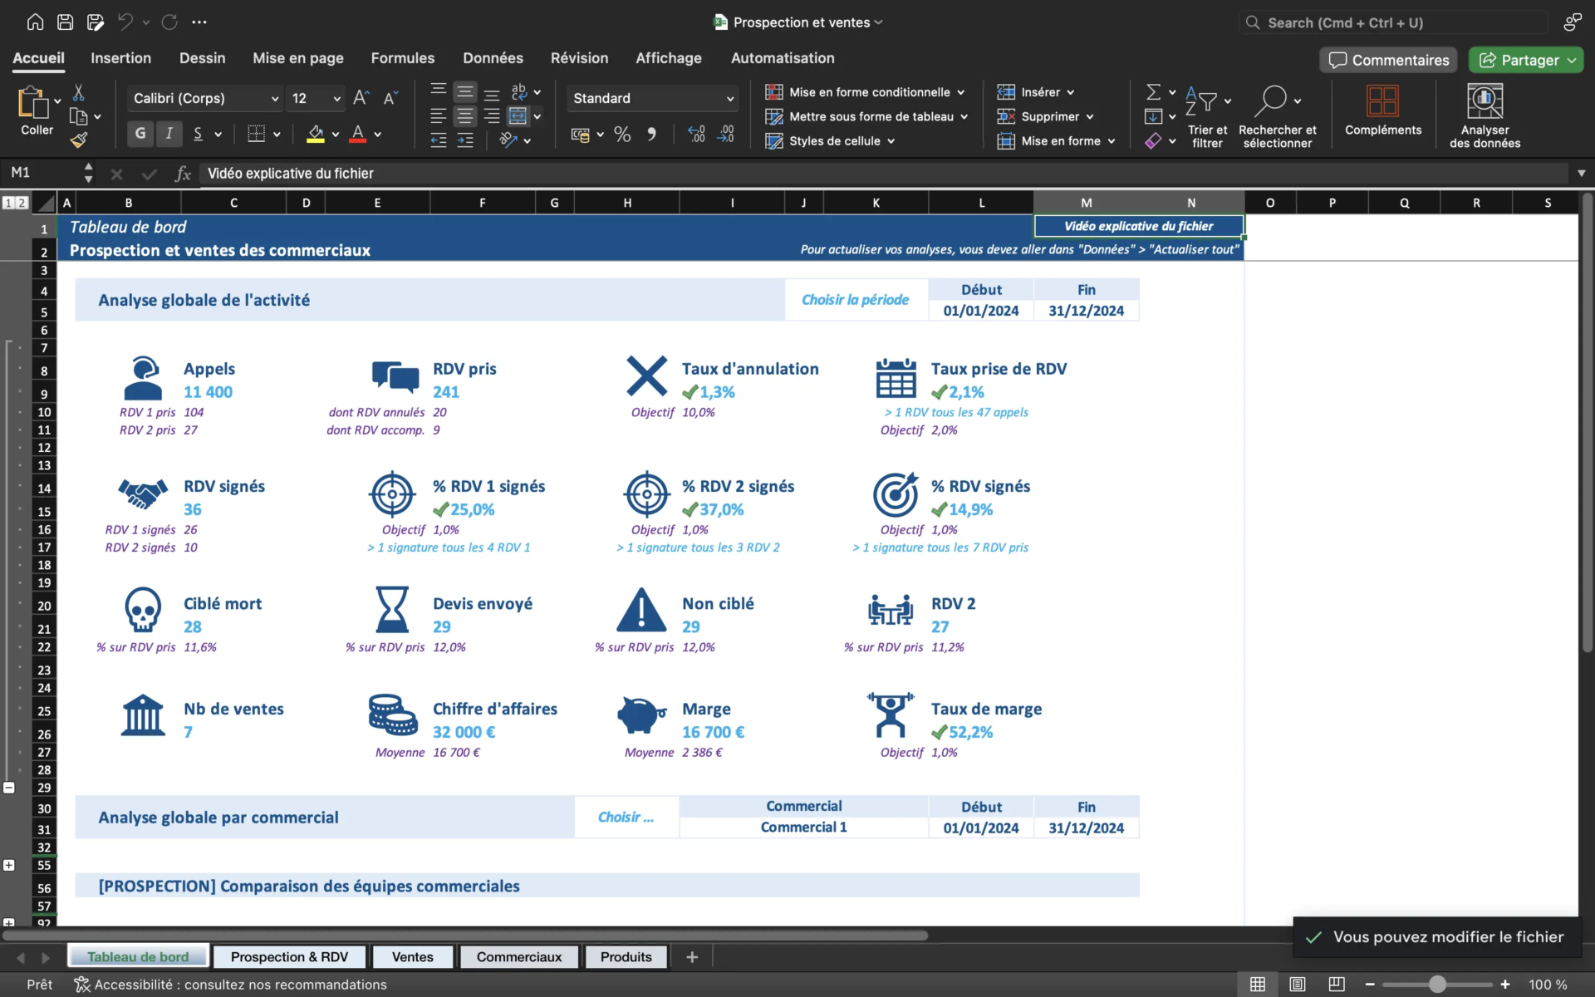Click the Commentaires button
The width and height of the screenshot is (1595, 997).
coord(1388,60)
